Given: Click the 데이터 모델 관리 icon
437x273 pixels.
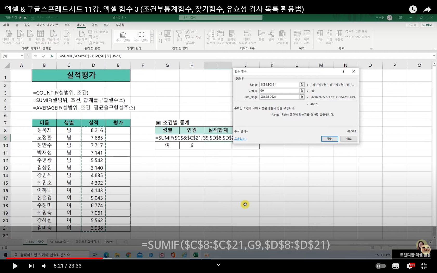Looking at the screenshot, I should [282, 37].
